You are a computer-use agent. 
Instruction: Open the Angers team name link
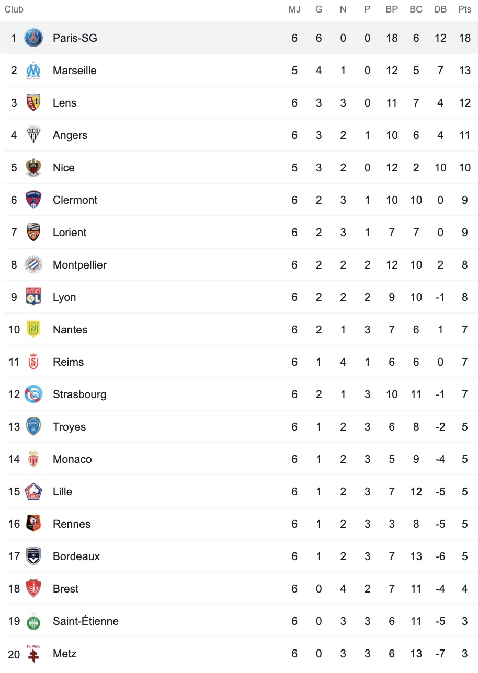click(70, 135)
